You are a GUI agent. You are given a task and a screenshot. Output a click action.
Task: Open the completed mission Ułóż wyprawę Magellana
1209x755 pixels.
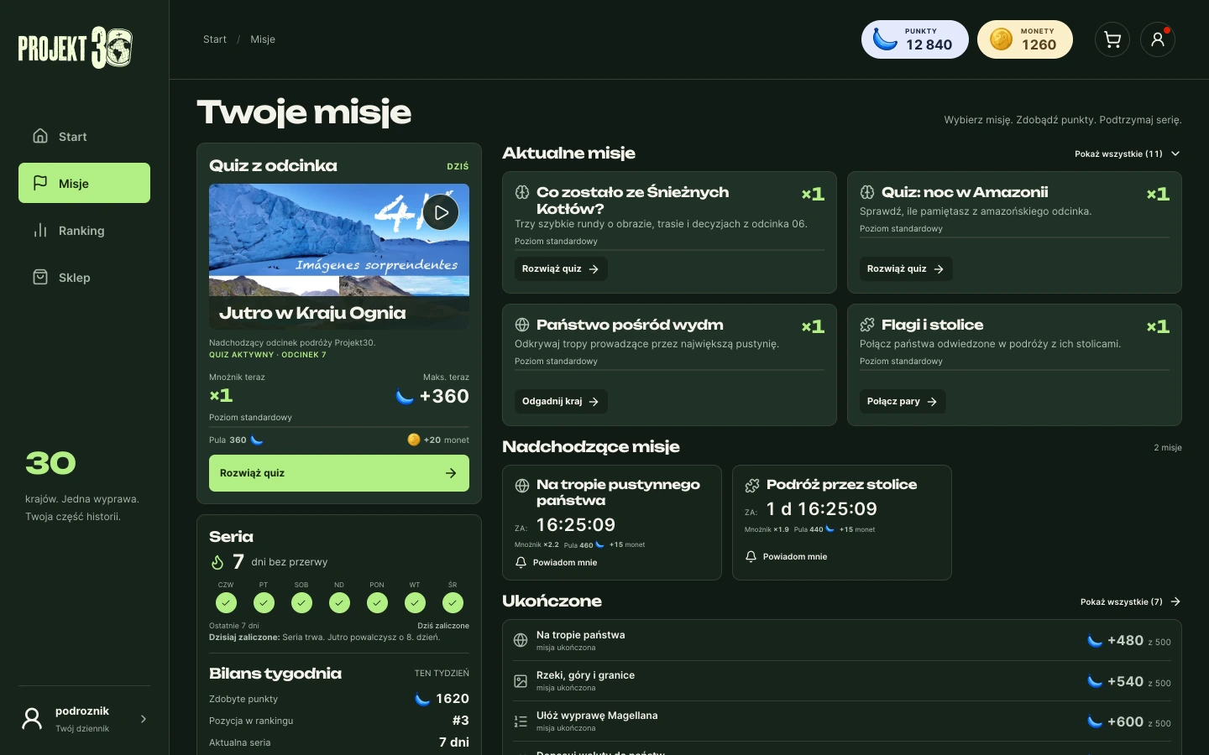[x=842, y=721]
